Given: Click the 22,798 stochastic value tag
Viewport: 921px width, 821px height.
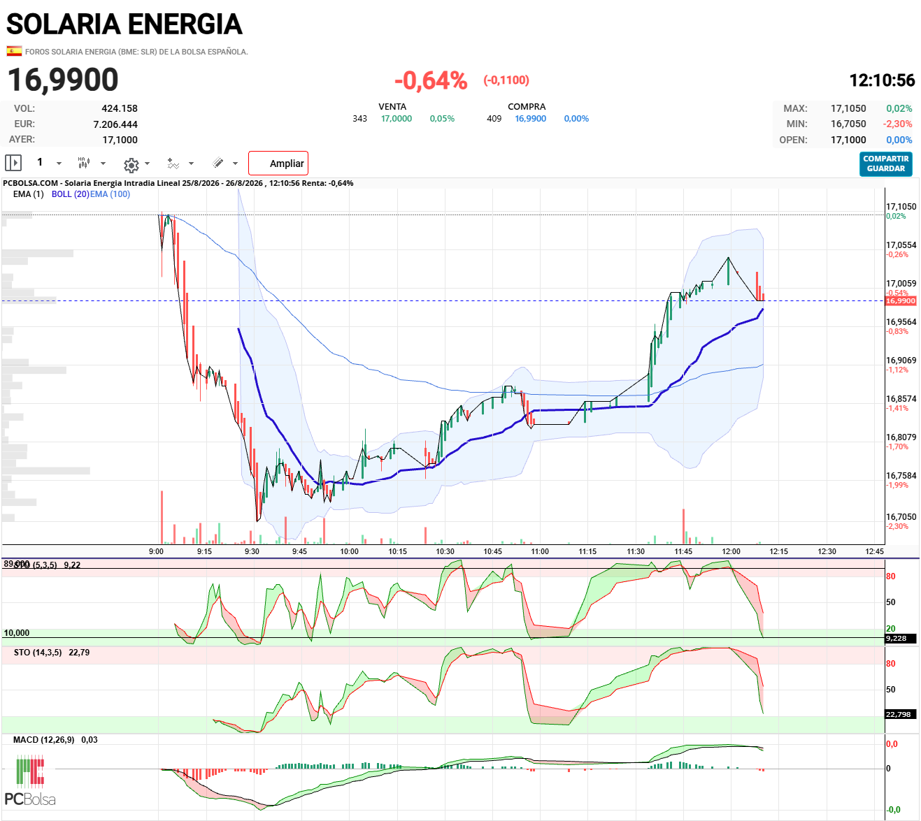Looking at the screenshot, I should pos(899,714).
